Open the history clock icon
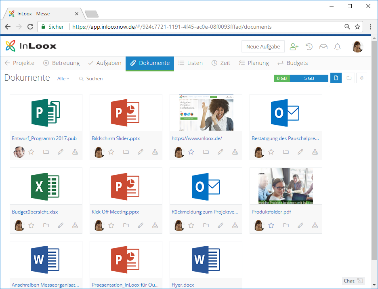378x289 pixels. click(x=309, y=46)
